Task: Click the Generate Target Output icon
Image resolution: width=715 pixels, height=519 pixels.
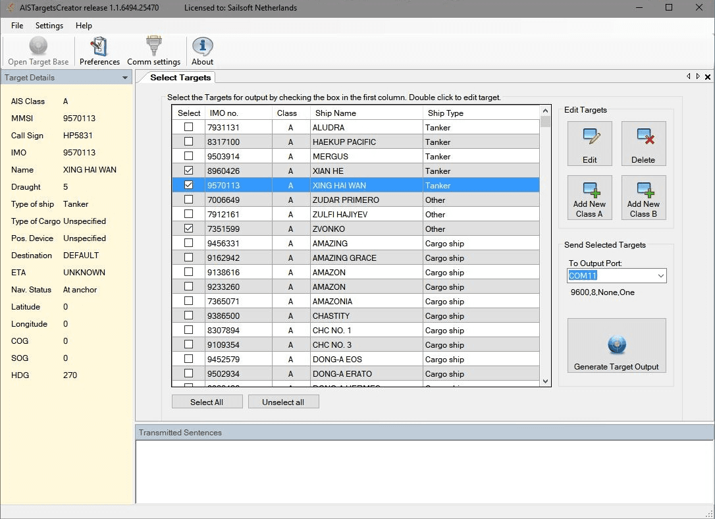Action: 616,344
